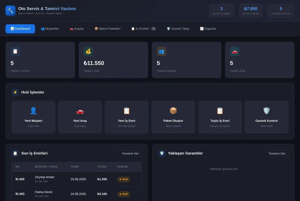
Task: Open the Dashboard tab
Action: click(x=20, y=29)
